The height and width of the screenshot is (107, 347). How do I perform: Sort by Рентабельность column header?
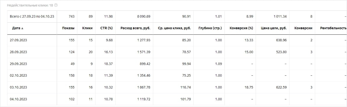pyautogui.click(x=333, y=28)
